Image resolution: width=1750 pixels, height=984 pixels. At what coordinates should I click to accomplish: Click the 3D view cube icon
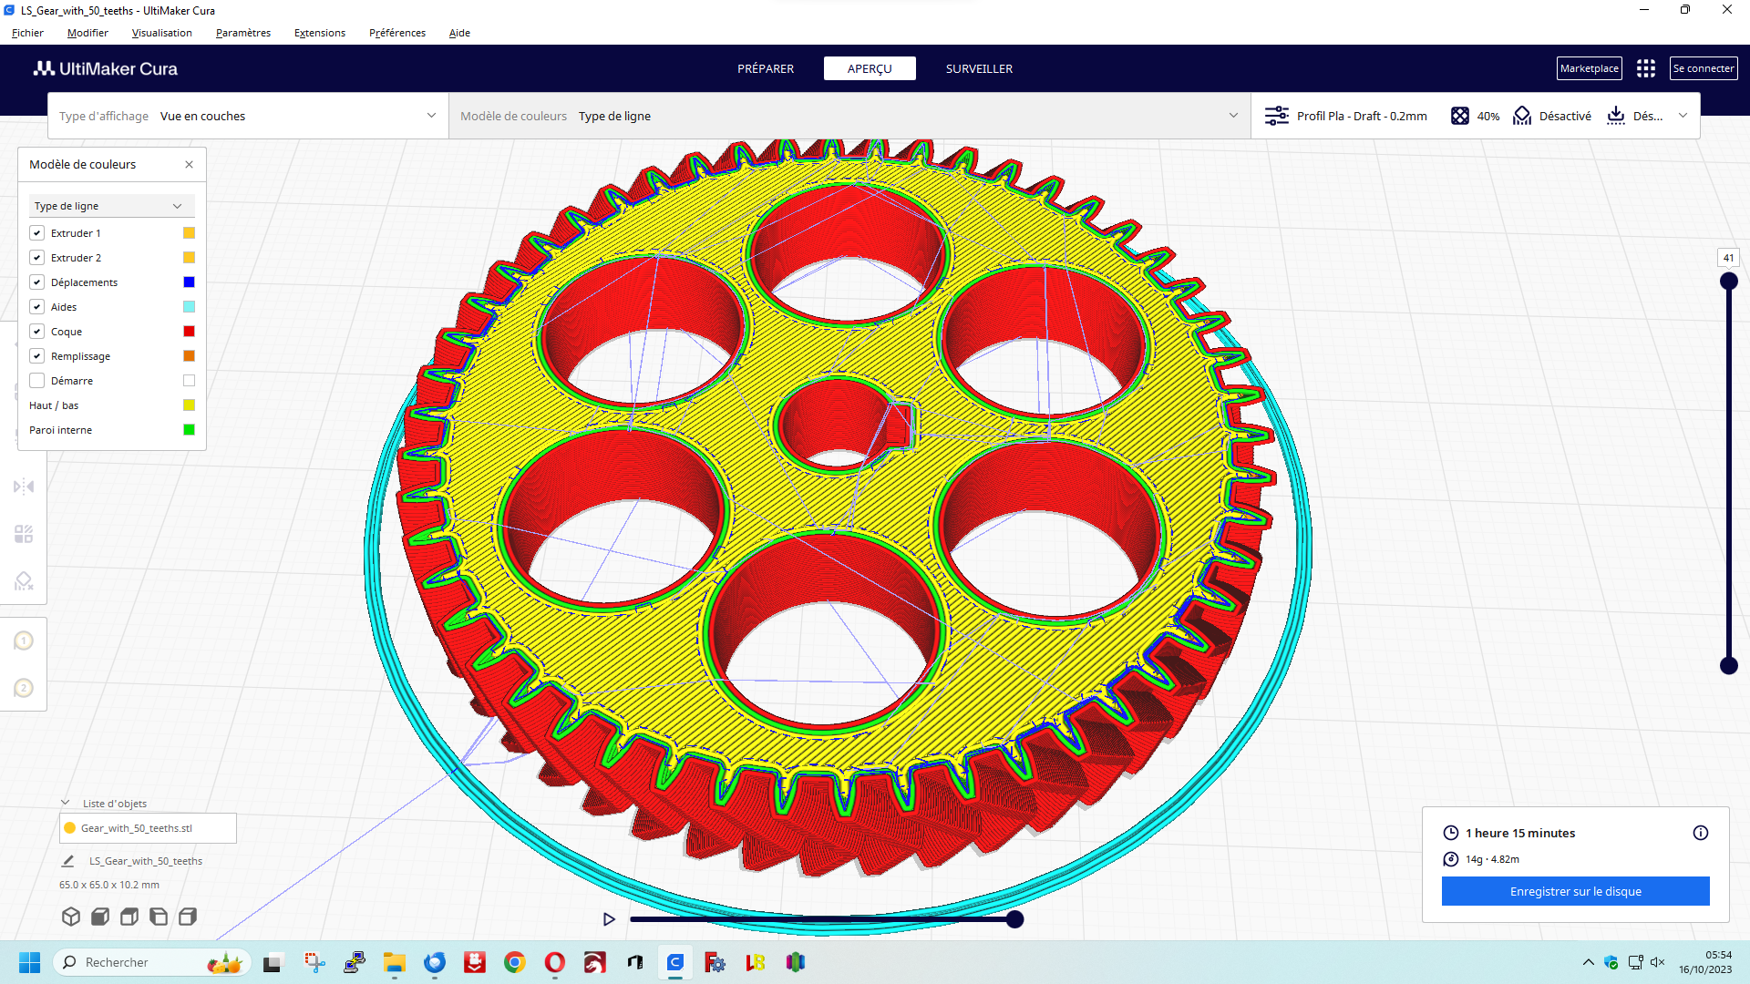click(x=71, y=917)
